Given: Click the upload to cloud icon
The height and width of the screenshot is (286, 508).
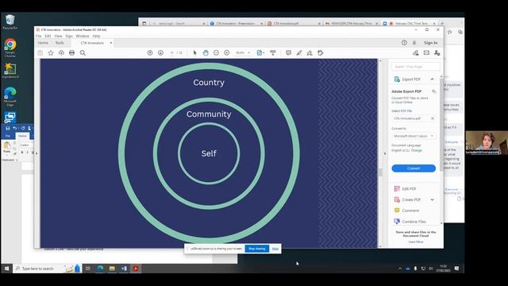Looking at the screenshot, I should click(x=61, y=53).
